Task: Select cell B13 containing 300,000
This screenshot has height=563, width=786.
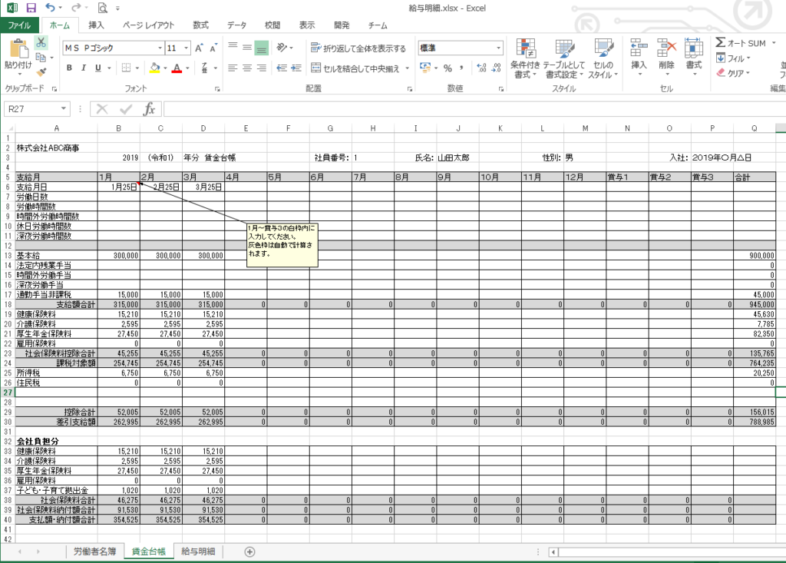Action: pyautogui.click(x=119, y=255)
